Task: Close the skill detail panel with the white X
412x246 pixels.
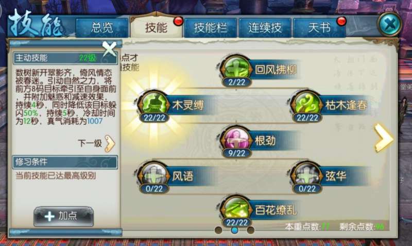Action: coord(109,48)
